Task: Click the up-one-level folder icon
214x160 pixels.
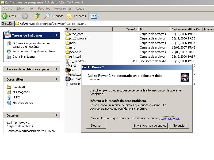Action: (x=37, y=16)
